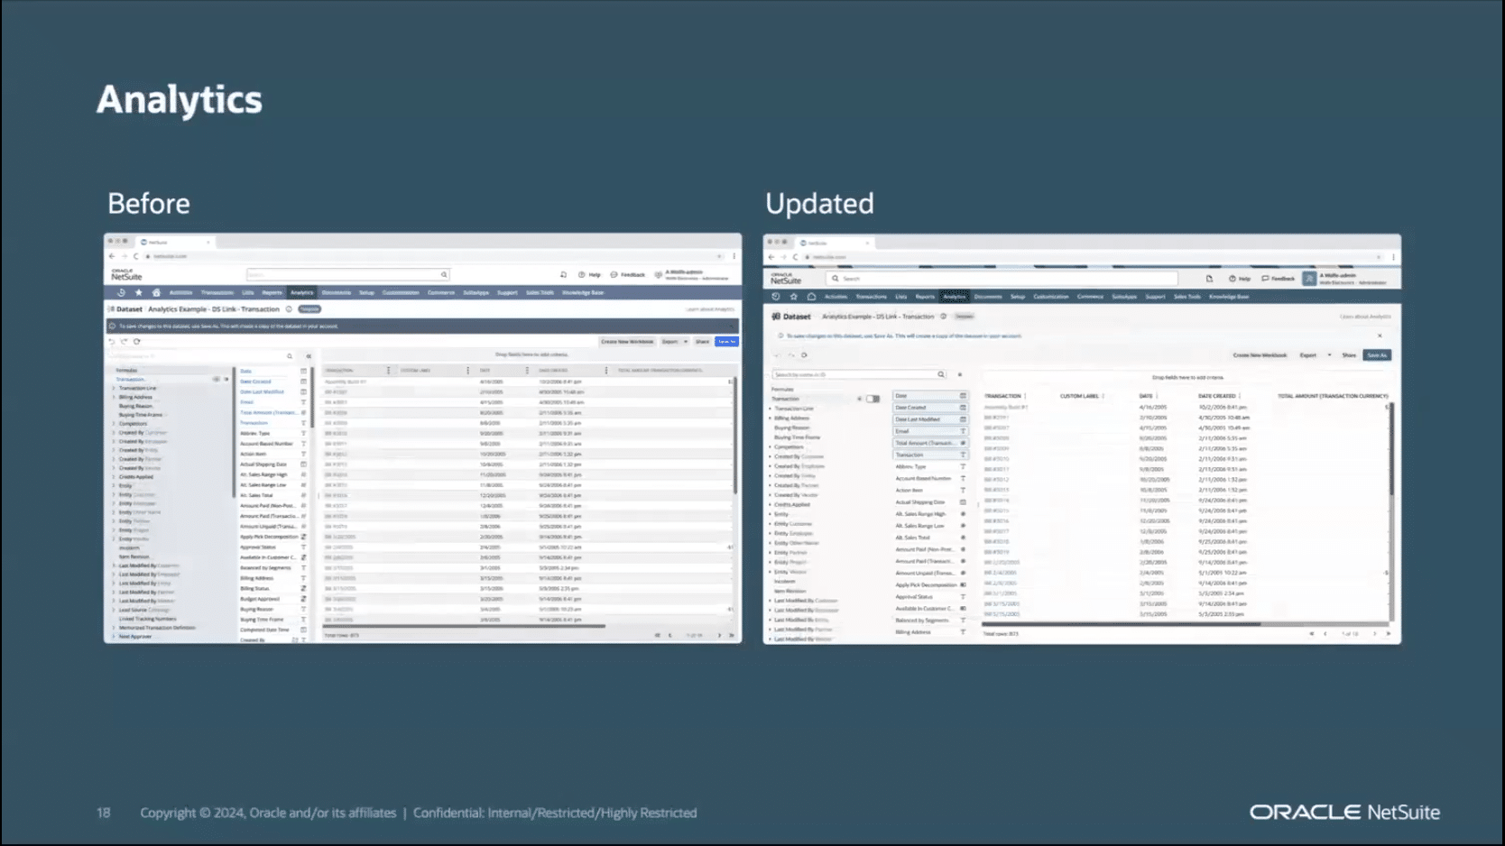Viewport: 1505px width, 846px height.
Task: Expand Billing Address in Updated screenshot
Action: tap(771, 418)
